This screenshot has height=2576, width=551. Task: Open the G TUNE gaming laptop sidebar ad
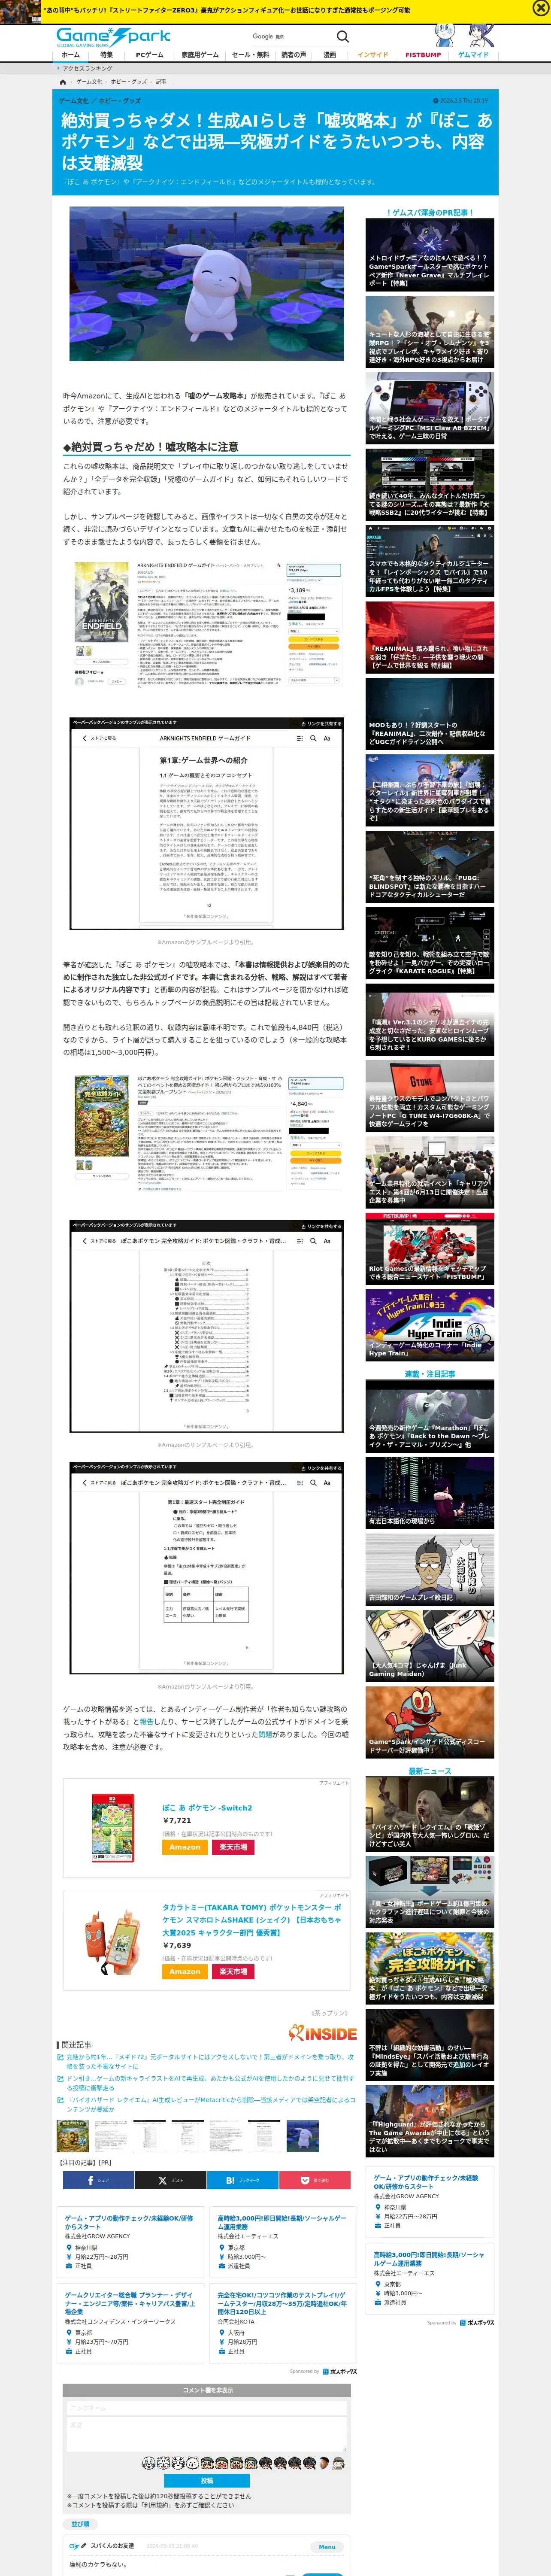point(429,1096)
